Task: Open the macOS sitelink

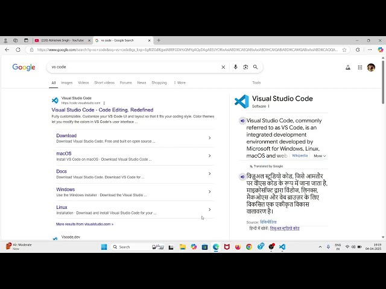Action: (x=64, y=154)
